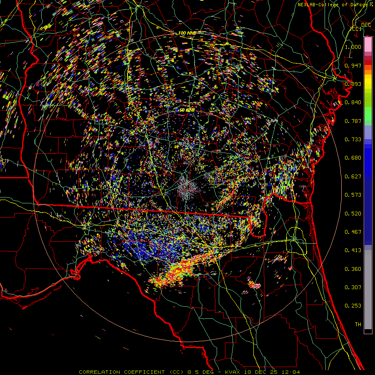Select the 1.000 legend value

click(x=353, y=47)
